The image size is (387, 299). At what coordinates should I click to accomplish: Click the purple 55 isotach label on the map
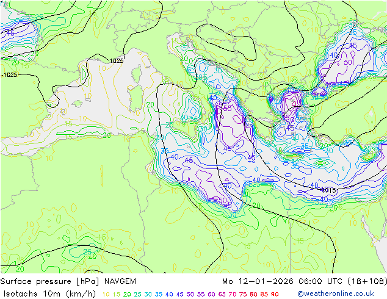pyautogui.click(x=227, y=108)
